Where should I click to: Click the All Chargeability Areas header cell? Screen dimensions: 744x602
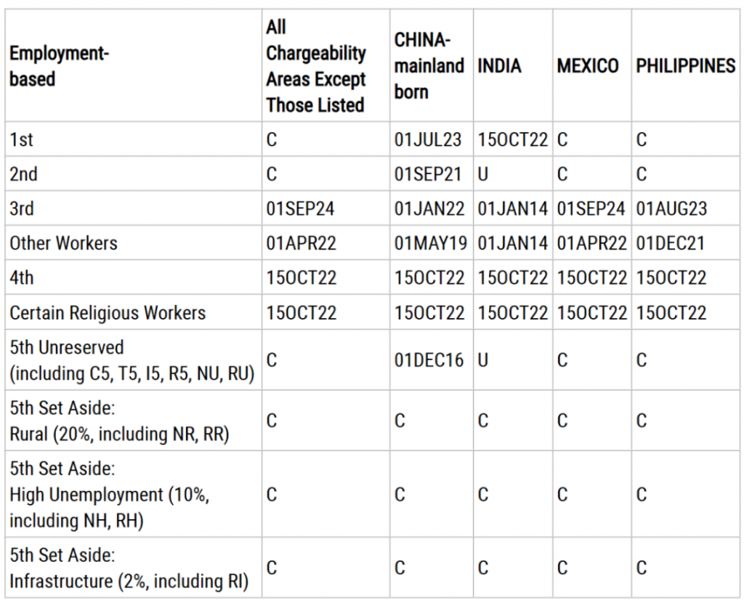(x=315, y=66)
